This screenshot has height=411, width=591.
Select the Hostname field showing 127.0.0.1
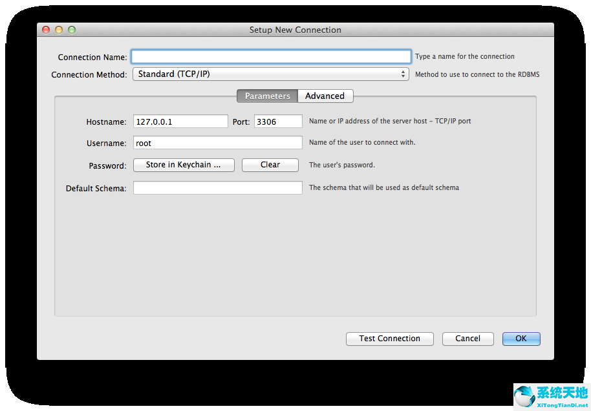coord(180,121)
